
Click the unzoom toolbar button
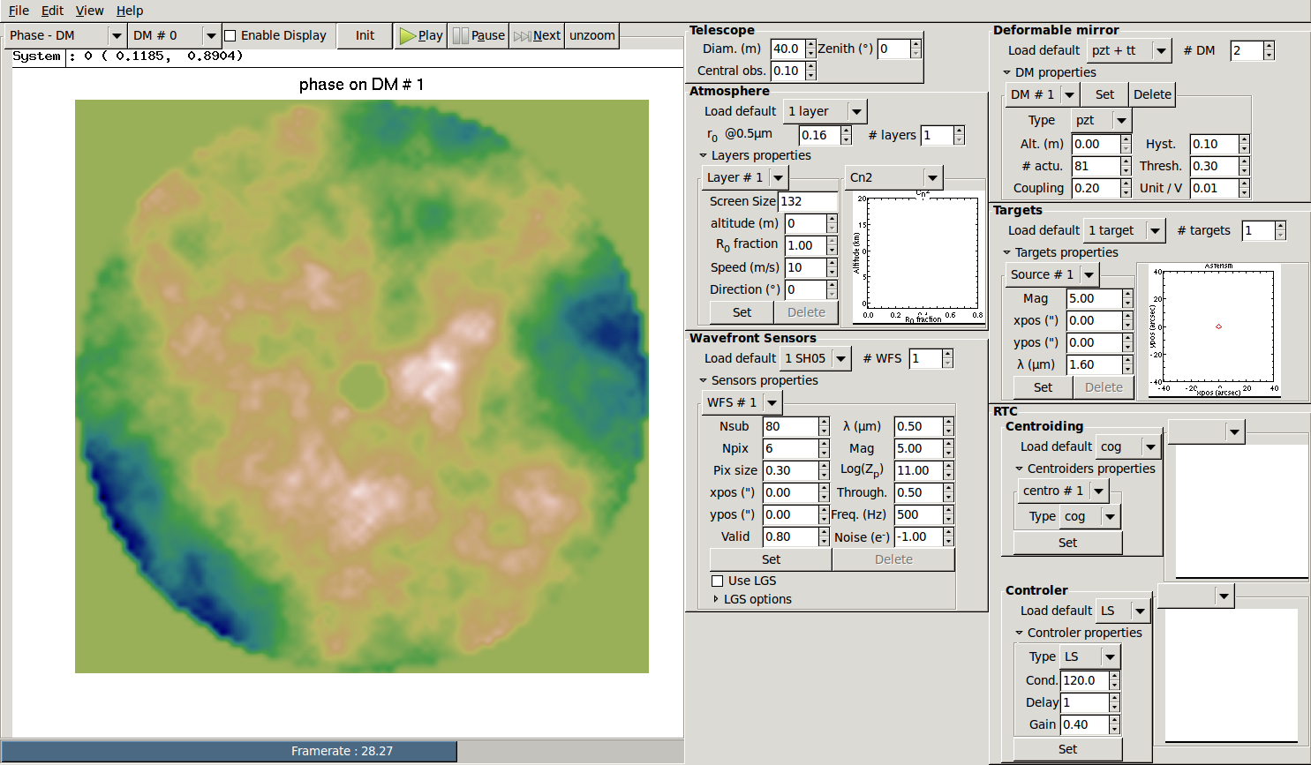tap(591, 35)
